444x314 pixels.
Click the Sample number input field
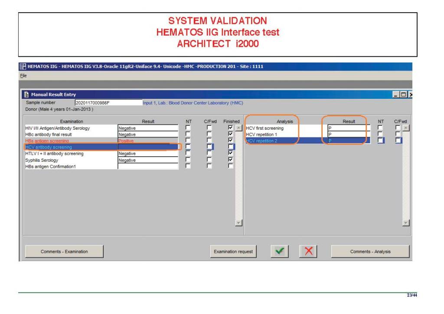click(108, 103)
